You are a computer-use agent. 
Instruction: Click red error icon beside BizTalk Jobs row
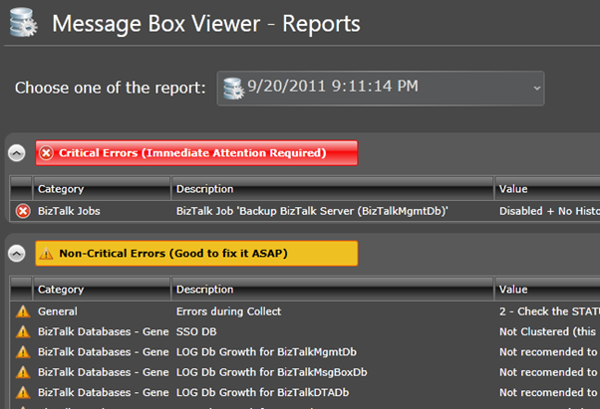pyautogui.click(x=23, y=211)
